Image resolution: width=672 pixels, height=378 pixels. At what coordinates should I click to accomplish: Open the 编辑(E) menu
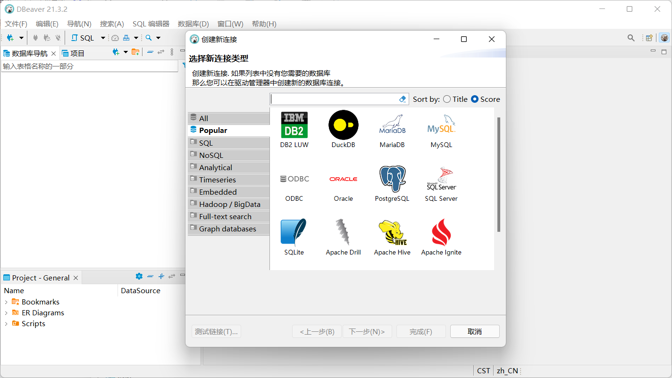[x=47, y=24]
